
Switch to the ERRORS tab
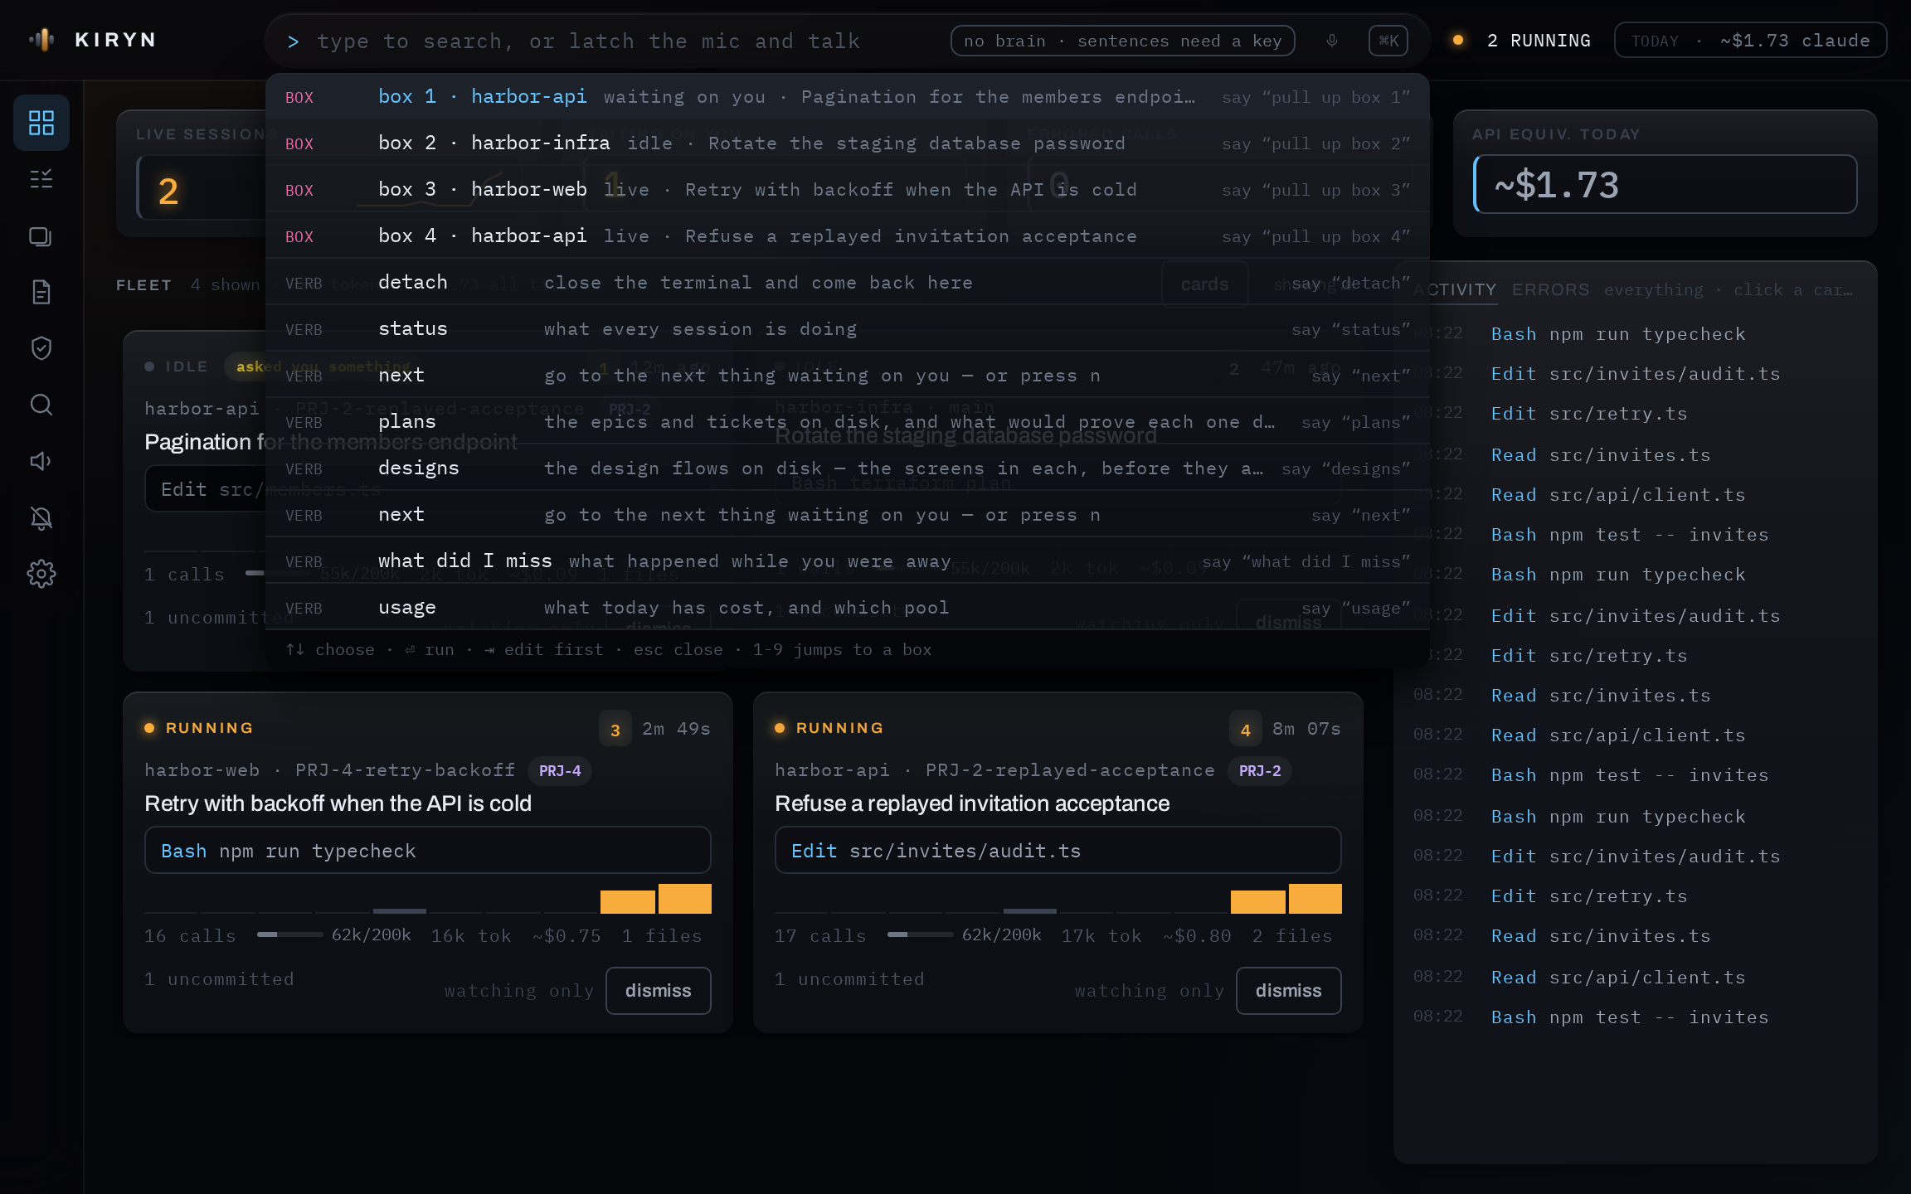(x=1550, y=289)
